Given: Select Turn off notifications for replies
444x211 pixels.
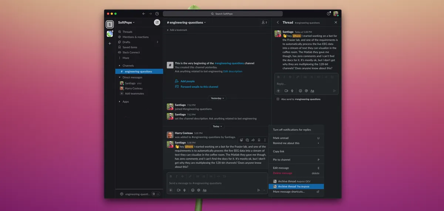Looking at the screenshot, I should (296, 130).
